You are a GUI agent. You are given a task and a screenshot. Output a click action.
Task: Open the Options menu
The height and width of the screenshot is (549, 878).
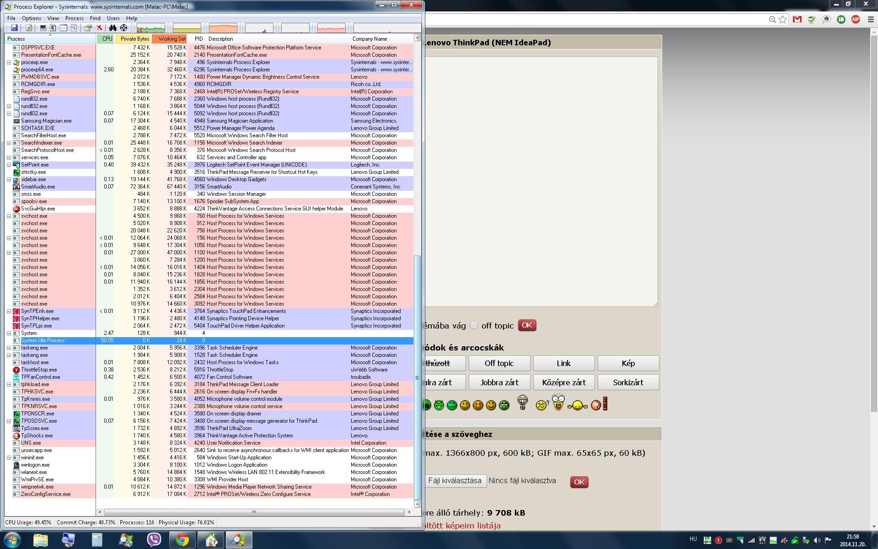tap(31, 18)
